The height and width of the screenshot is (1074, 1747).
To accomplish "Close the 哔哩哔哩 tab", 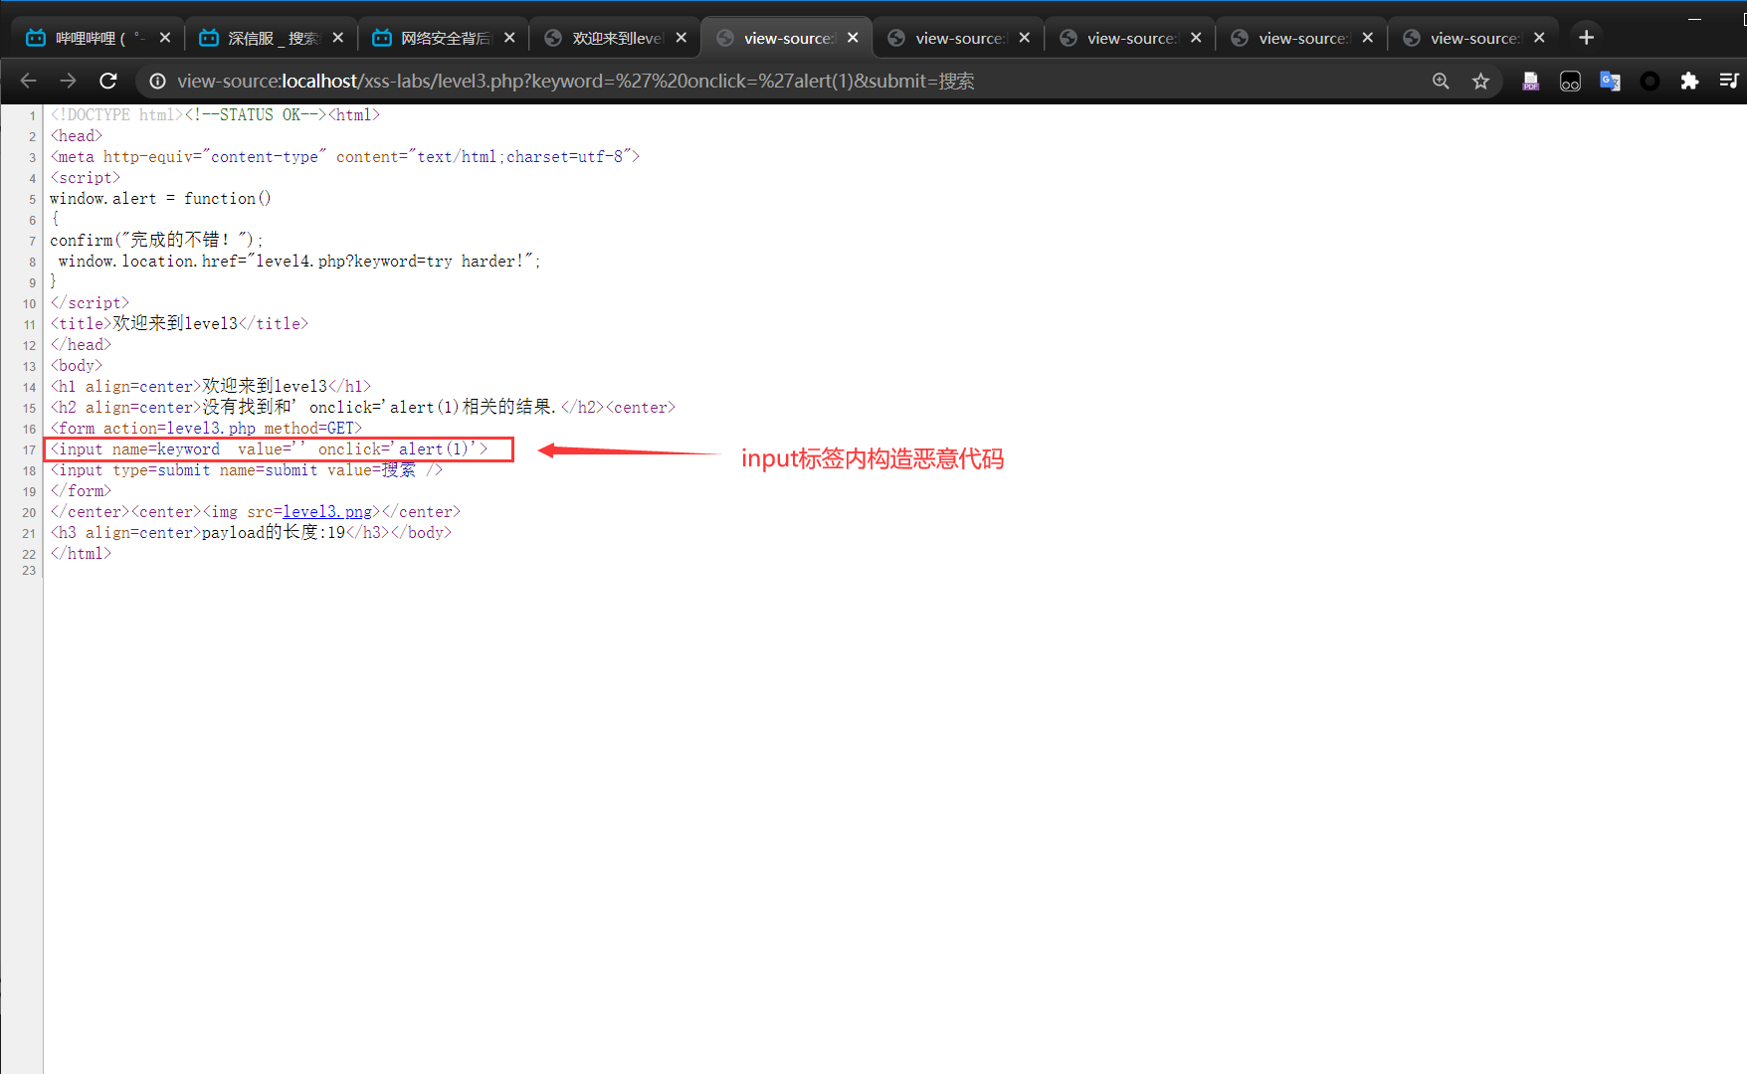I will 165,38.
